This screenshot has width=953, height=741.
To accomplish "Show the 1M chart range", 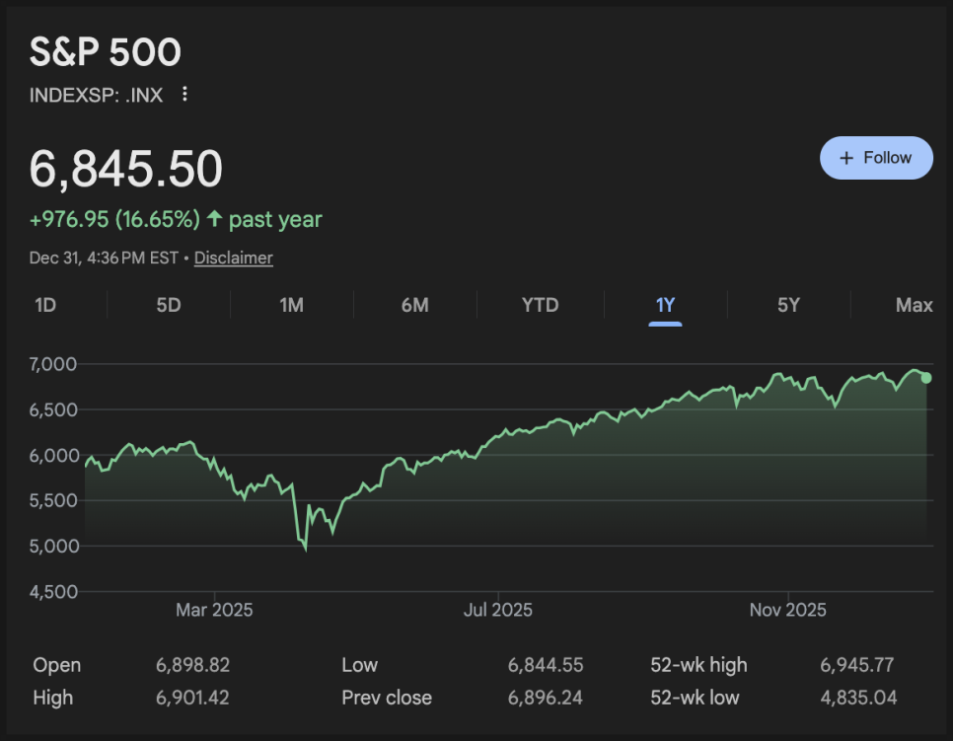I will click(x=291, y=305).
